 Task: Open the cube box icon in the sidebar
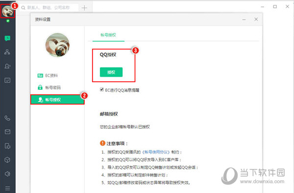pyautogui.click(x=7, y=160)
